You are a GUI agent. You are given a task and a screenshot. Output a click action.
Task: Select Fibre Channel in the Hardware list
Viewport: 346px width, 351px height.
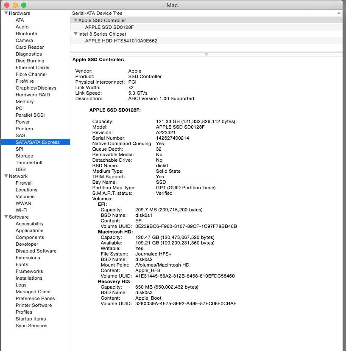(32, 74)
